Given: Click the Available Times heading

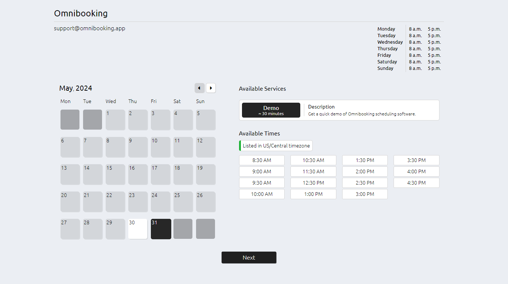Looking at the screenshot, I should [x=259, y=133].
